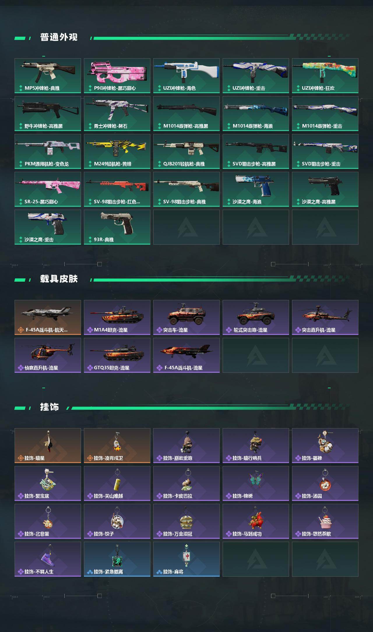Click the 载具皮肤 section header
373x632 pixels.
tap(59, 279)
